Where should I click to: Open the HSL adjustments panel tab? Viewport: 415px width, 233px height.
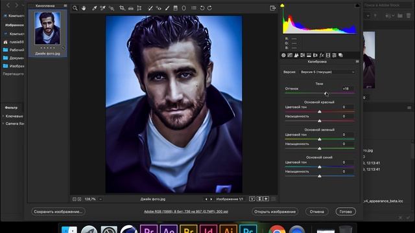click(303, 55)
